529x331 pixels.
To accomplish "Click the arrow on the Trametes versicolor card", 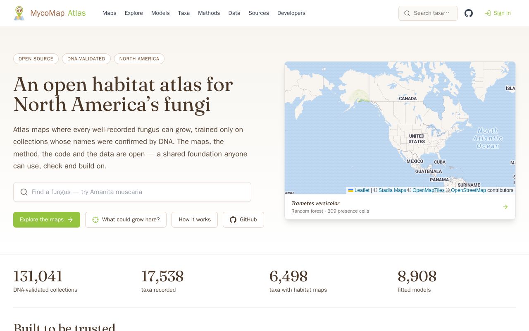I will pyautogui.click(x=505, y=207).
